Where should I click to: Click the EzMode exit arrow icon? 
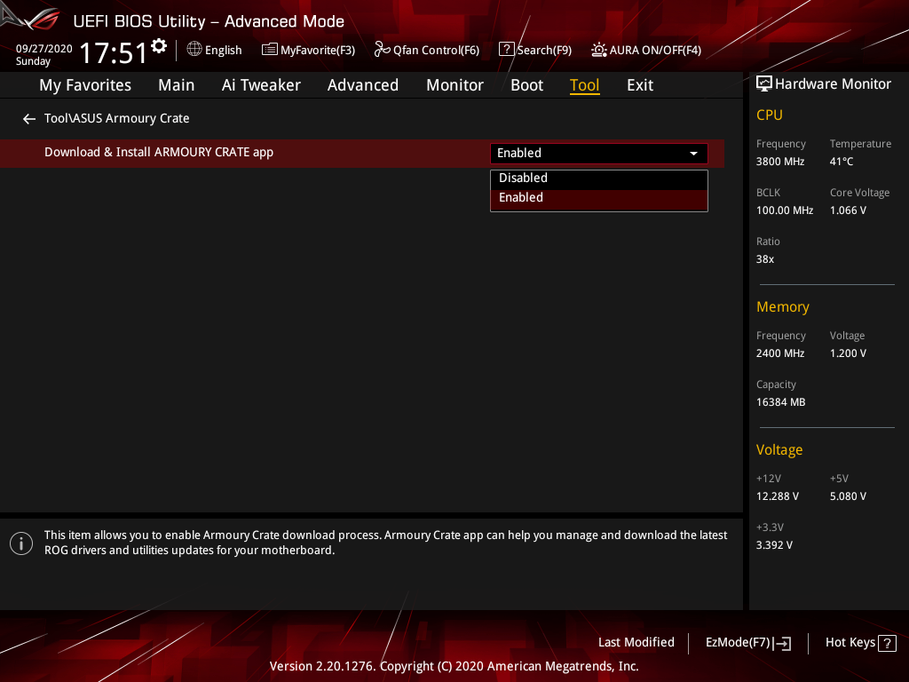(x=782, y=643)
